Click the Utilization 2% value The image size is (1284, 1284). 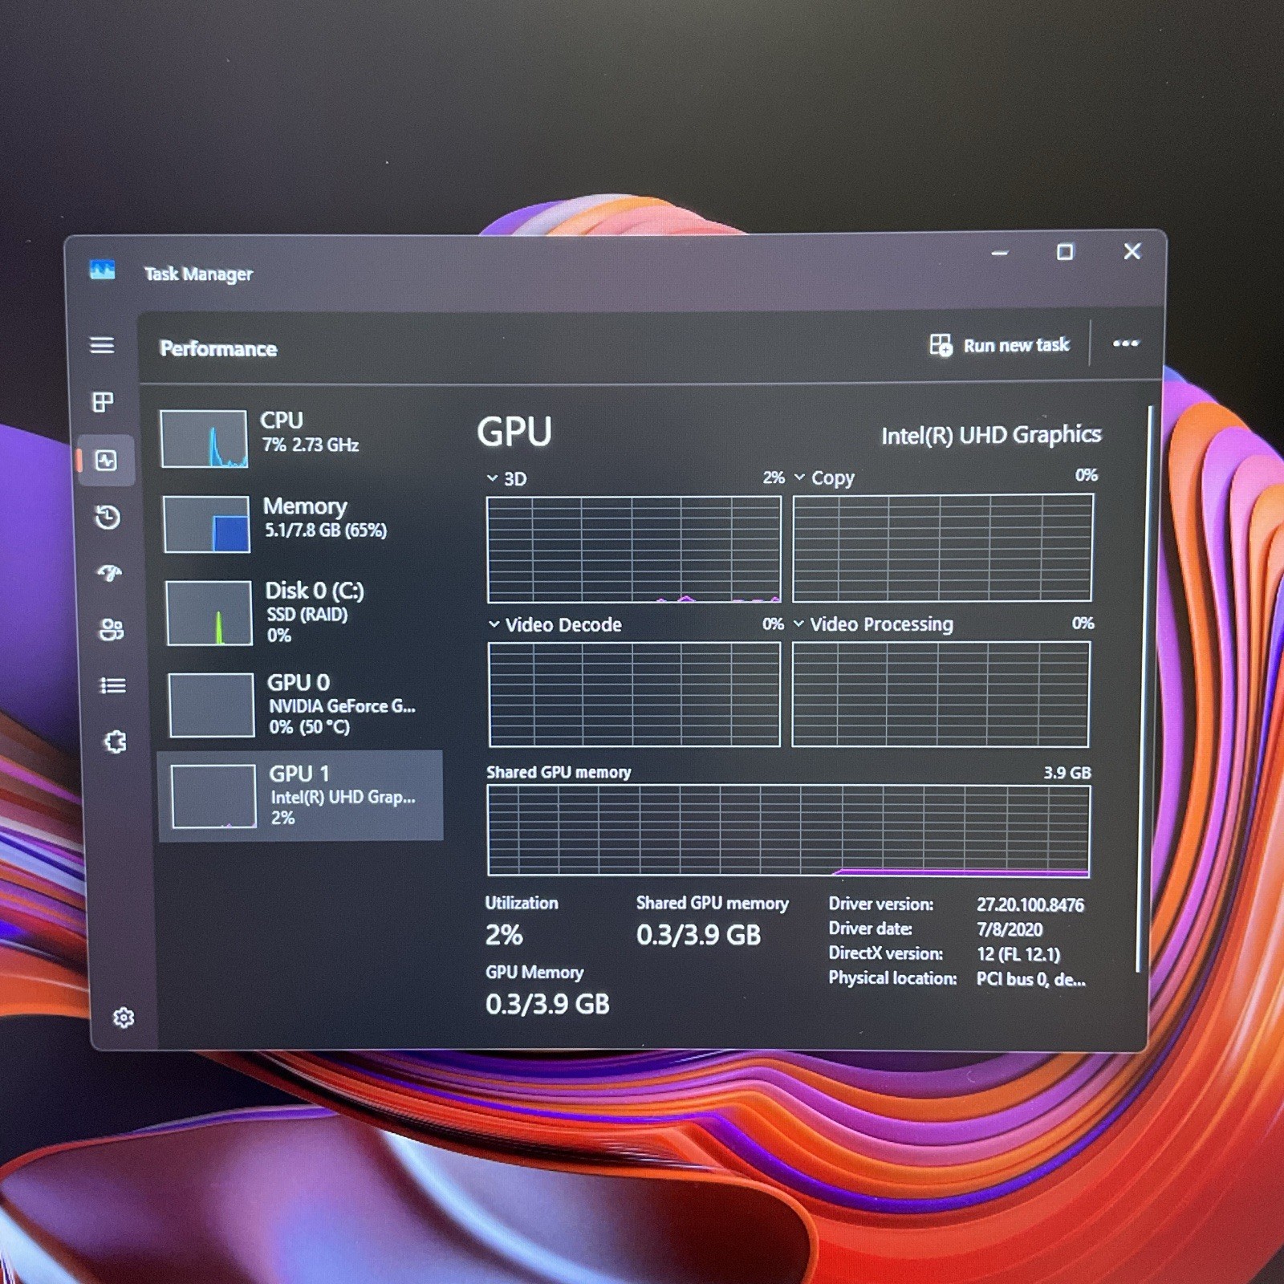pyautogui.click(x=504, y=935)
